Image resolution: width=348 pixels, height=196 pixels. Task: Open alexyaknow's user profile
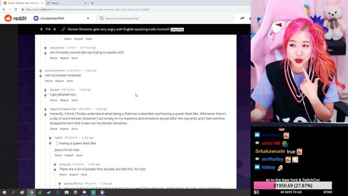(57, 47)
